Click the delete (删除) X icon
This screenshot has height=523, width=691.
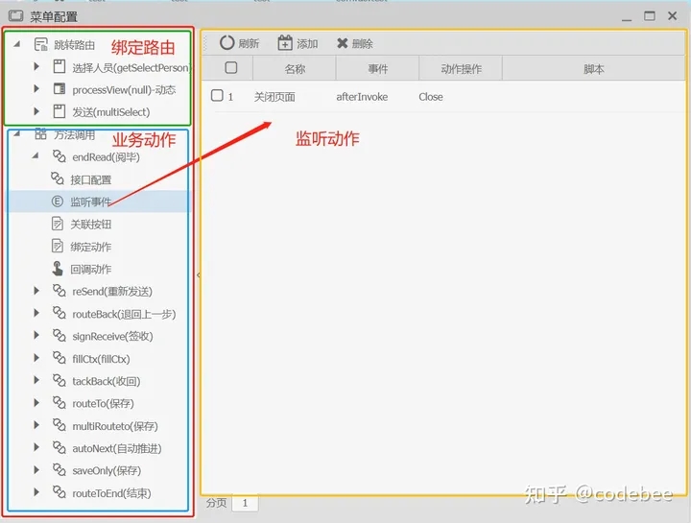tap(342, 43)
